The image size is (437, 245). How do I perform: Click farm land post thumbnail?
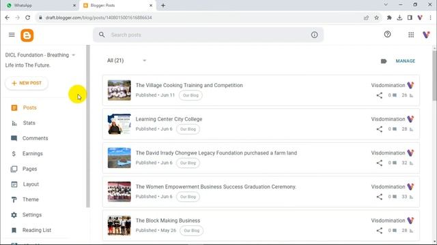click(119, 158)
